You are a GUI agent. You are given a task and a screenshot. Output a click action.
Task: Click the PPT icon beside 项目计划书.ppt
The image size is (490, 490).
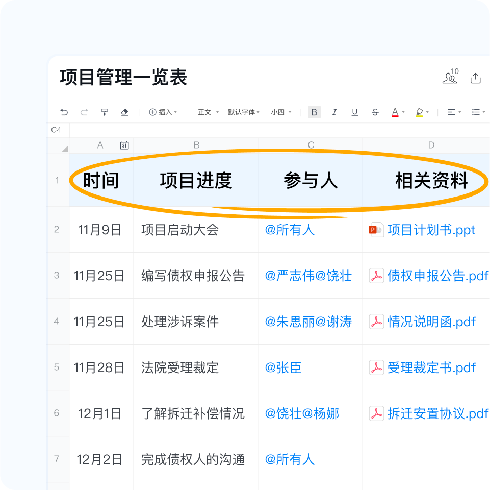tap(376, 230)
